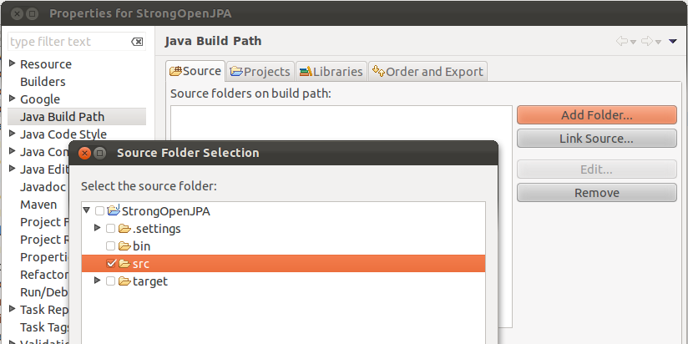688x344 pixels.
Task: Collapse the StrongOpenJPA tree node
Action: [x=87, y=211]
